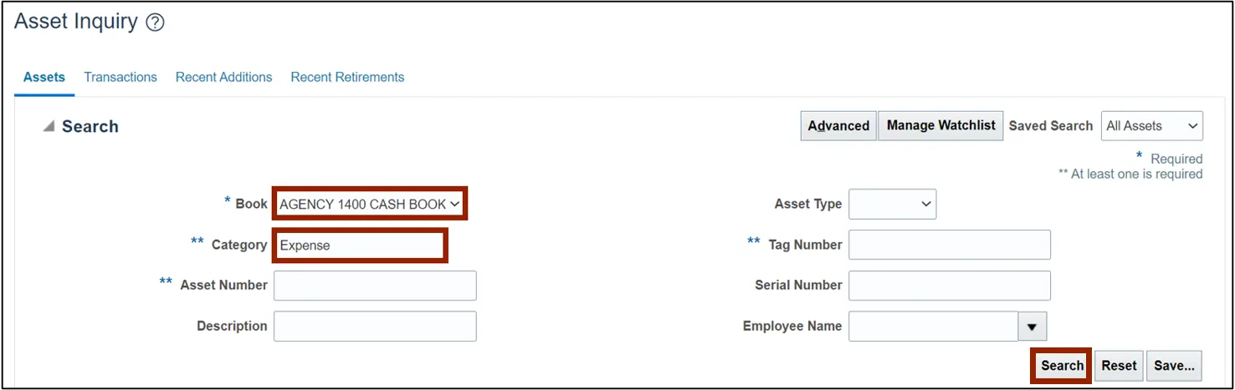Click the Description text box
The width and height of the screenshot is (1235, 390).
point(375,327)
